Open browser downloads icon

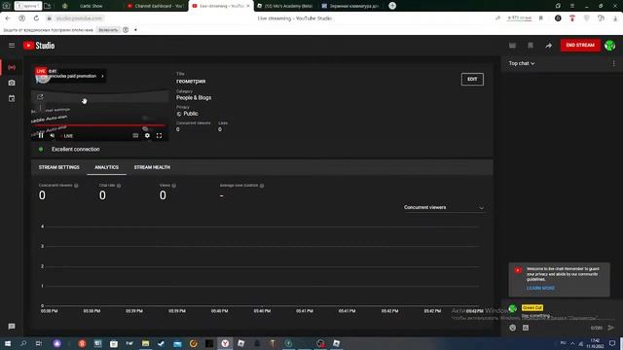[615, 18]
